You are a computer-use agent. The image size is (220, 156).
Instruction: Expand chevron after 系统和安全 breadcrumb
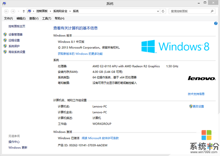pos(70,11)
